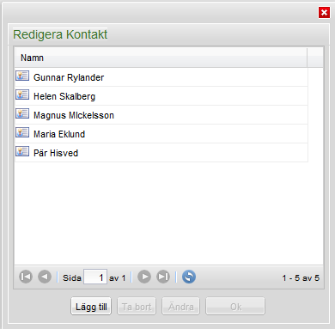Click the Sida page number input field
Screen dimensions: 335x329
(x=95, y=277)
